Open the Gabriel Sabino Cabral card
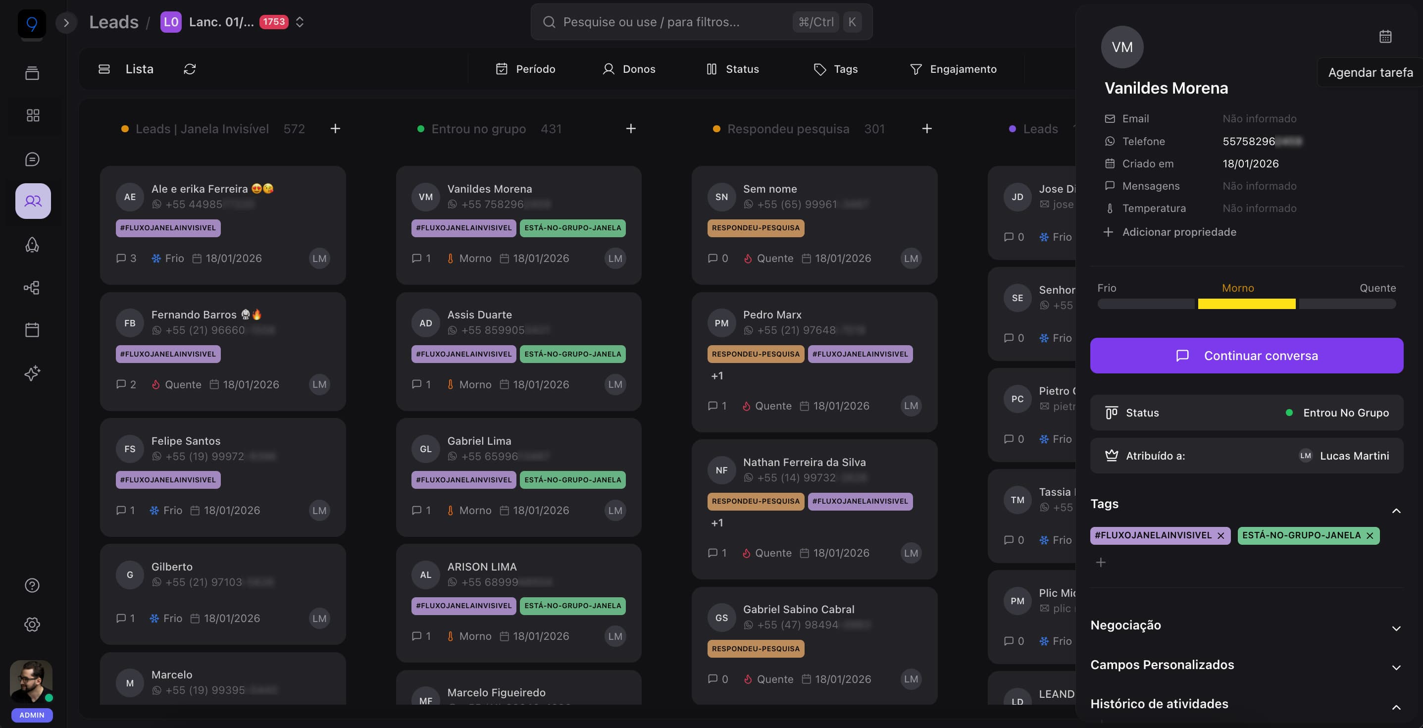Image resolution: width=1423 pixels, height=728 pixels. (814, 645)
